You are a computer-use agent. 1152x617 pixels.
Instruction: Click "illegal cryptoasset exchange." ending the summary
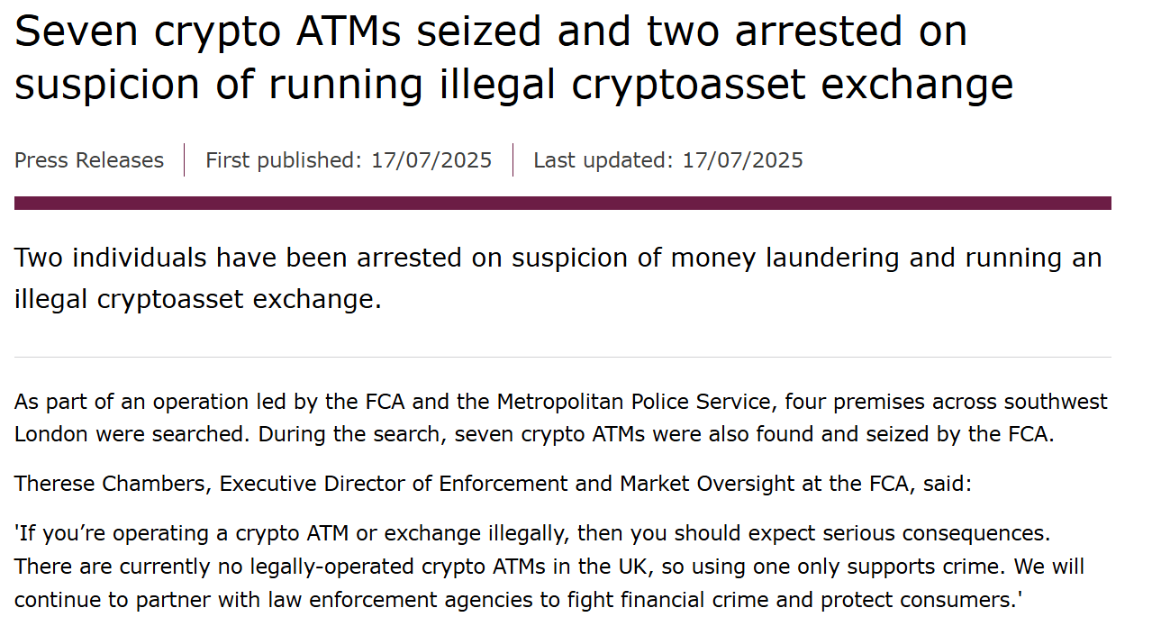198,299
